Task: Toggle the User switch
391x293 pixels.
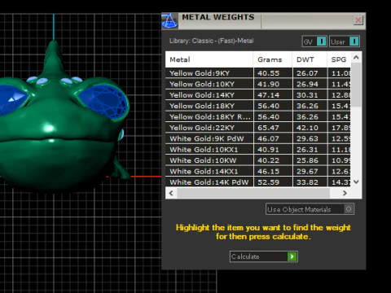Action: [345, 42]
